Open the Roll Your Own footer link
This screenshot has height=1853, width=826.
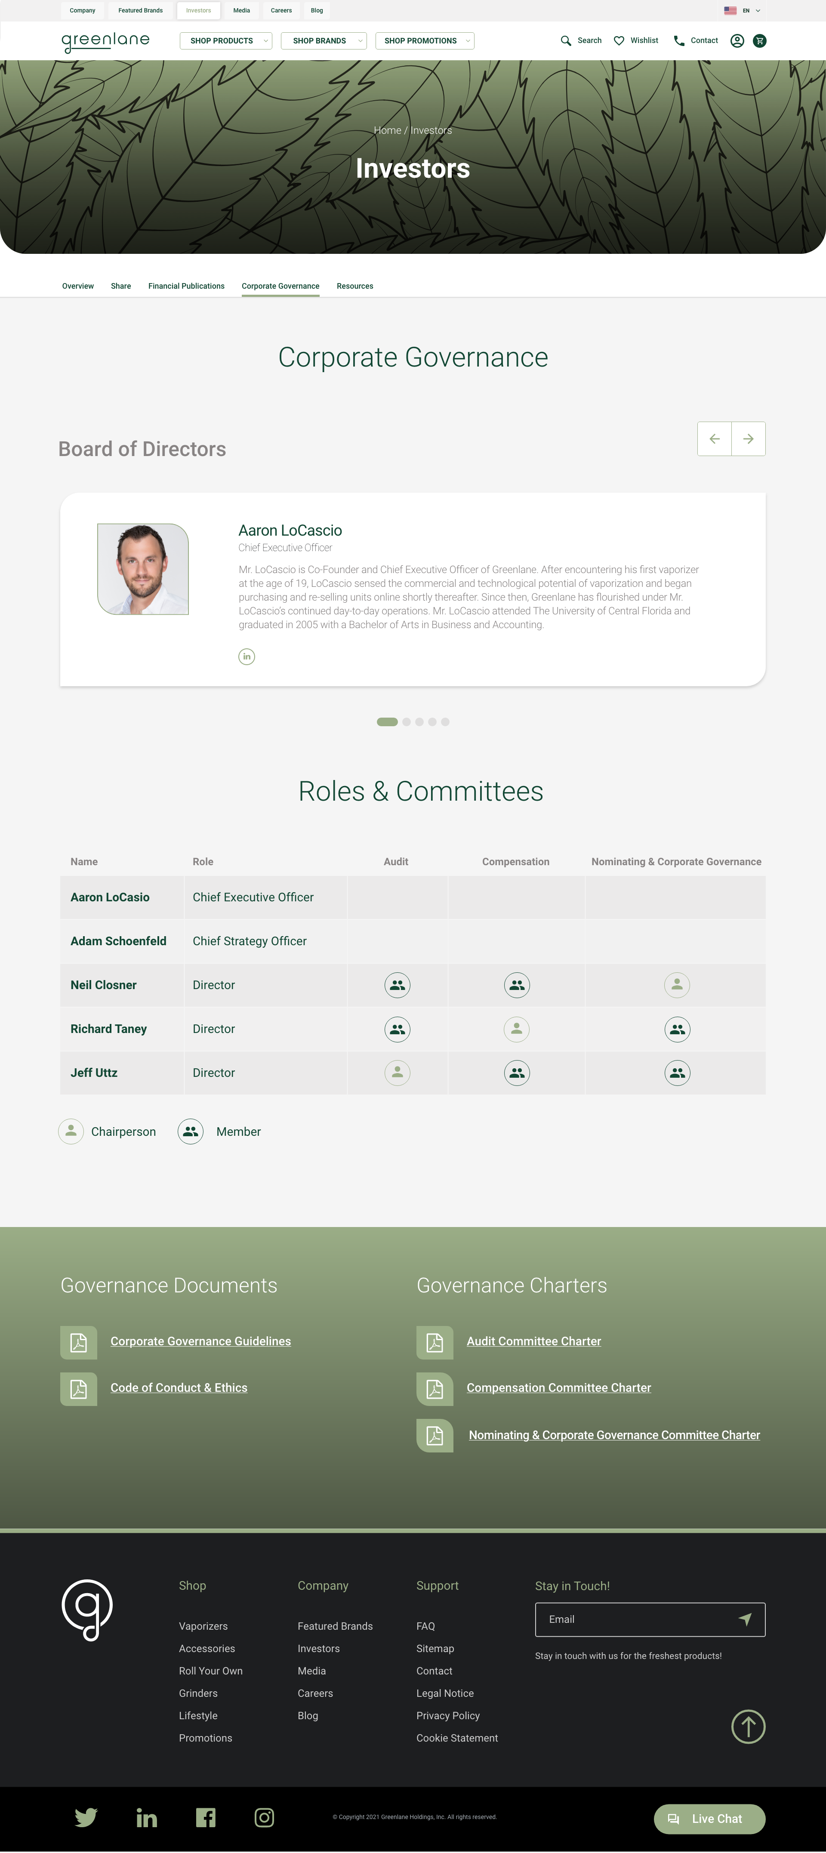click(211, 1671)
